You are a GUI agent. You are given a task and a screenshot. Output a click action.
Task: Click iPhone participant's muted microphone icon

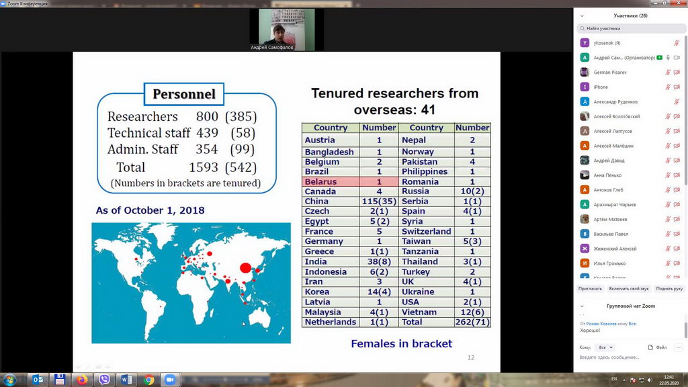[x=668, y=87]
